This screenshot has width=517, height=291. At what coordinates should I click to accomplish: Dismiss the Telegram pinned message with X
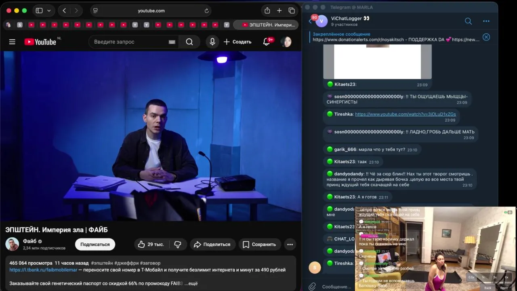point(486,37)
